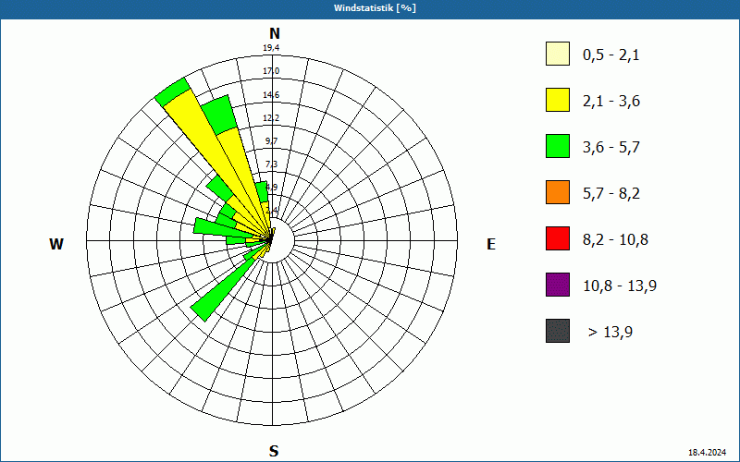
Task: Click the 14,6 radial axis value
Action: (x=271, y=95)
